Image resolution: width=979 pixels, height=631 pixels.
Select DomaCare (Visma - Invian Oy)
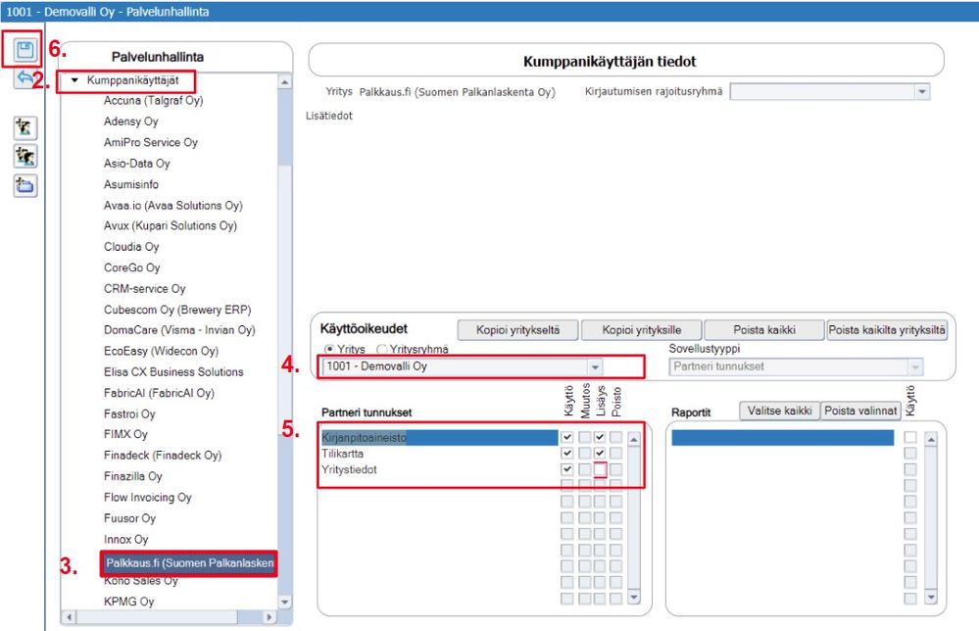coord(179,330)
